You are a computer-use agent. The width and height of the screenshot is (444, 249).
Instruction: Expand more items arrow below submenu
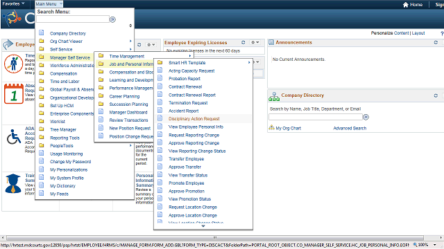click(x=203, y=226)
